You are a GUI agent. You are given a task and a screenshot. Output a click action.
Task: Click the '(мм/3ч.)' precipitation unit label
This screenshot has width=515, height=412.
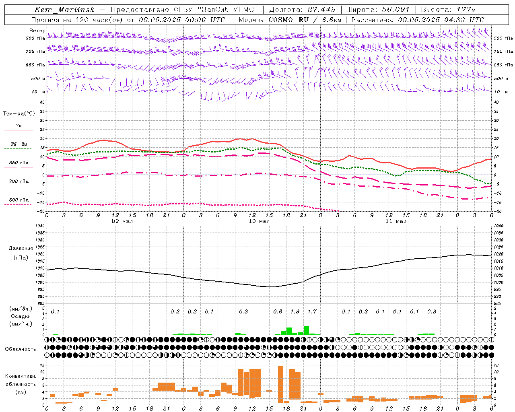tap(21, 309)
